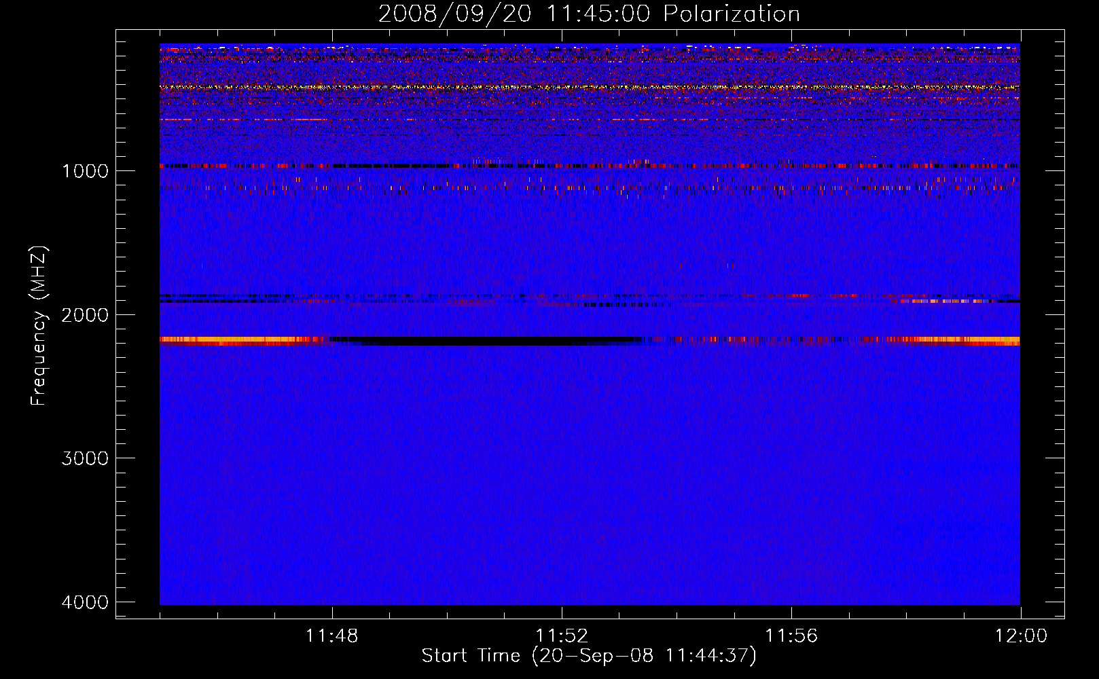
Task: Click the 11:48 time tick label
Action: pos(331,636)
